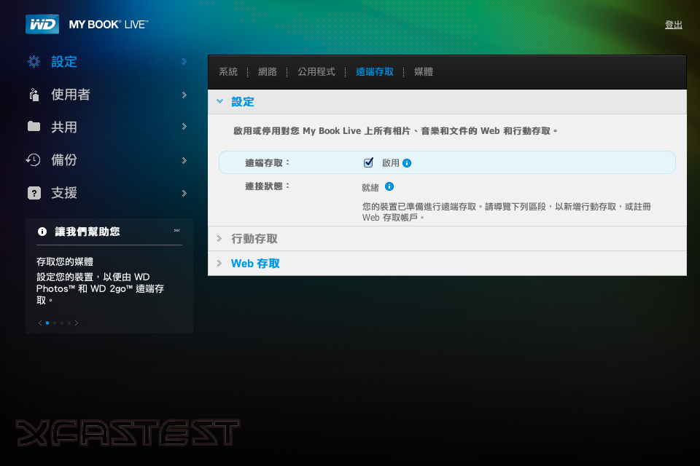Click the 支援 question mark icon
The image size is (700, 466).
coord(34,193)
